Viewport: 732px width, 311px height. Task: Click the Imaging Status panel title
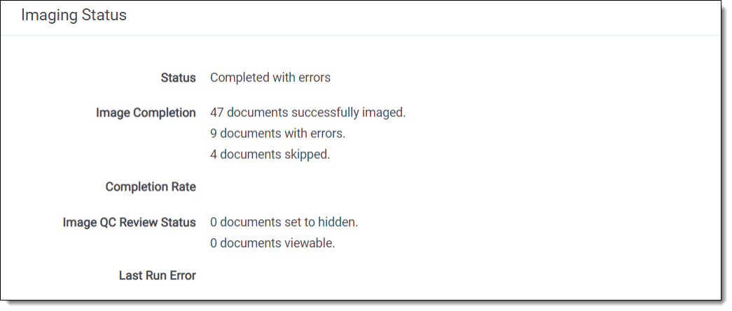tap(74, 15)
